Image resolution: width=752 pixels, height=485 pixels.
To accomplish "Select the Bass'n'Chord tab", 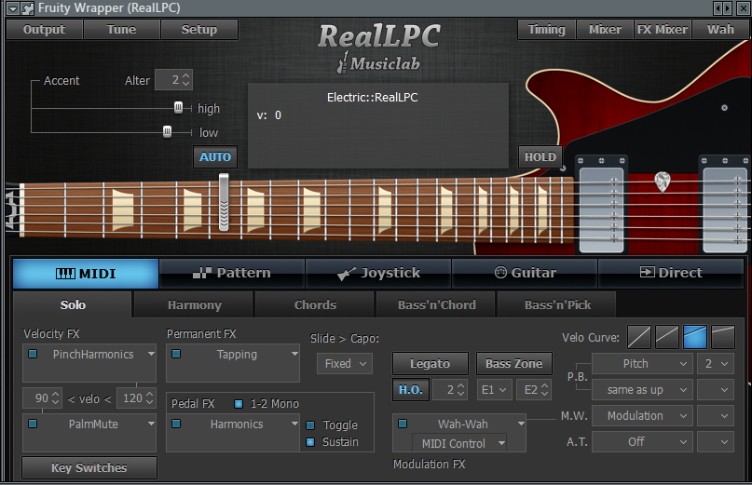I will [x=436, y=304].
